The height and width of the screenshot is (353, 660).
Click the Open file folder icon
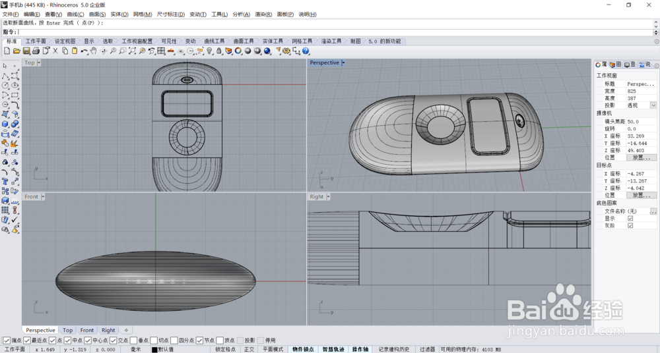(x=16, y=51)
